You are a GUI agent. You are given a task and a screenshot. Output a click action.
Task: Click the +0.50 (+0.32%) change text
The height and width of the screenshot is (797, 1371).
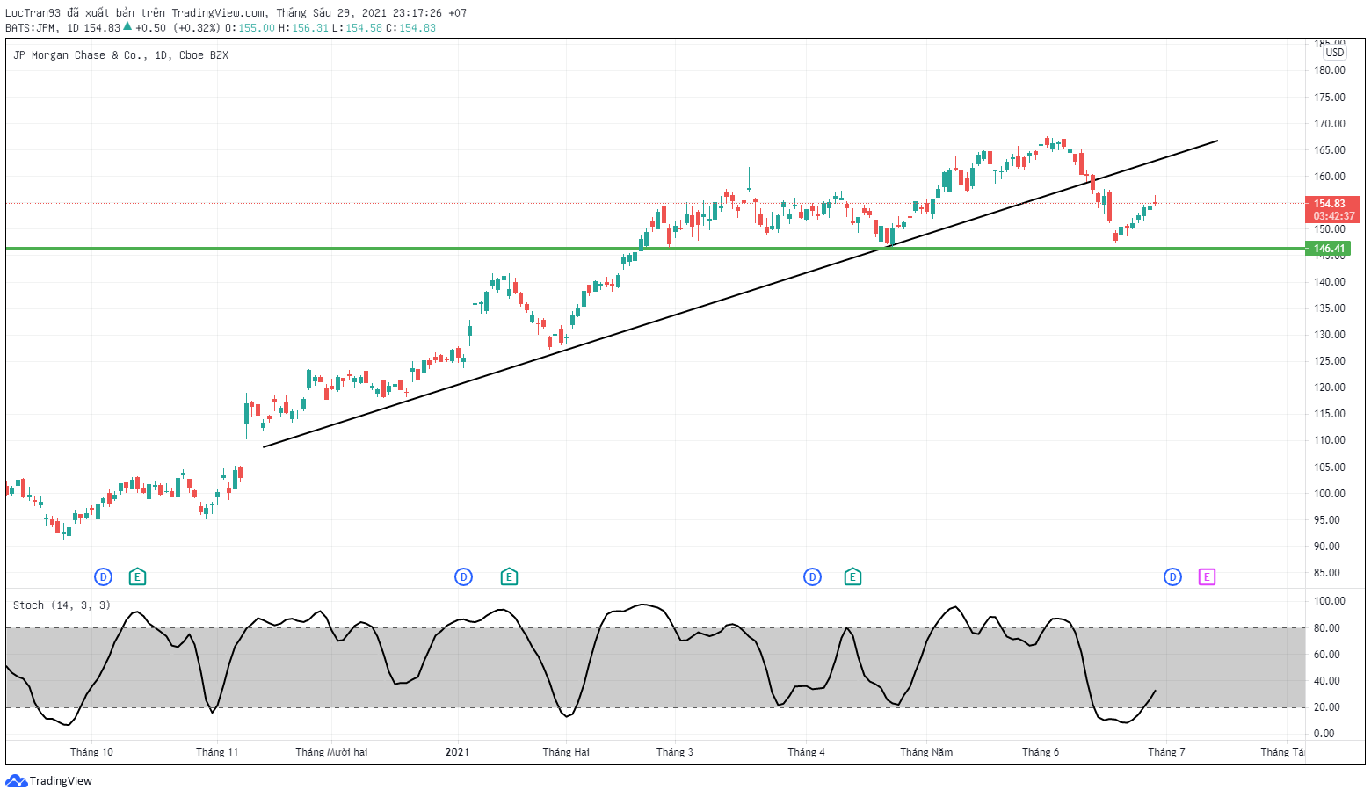coord(178,28)
